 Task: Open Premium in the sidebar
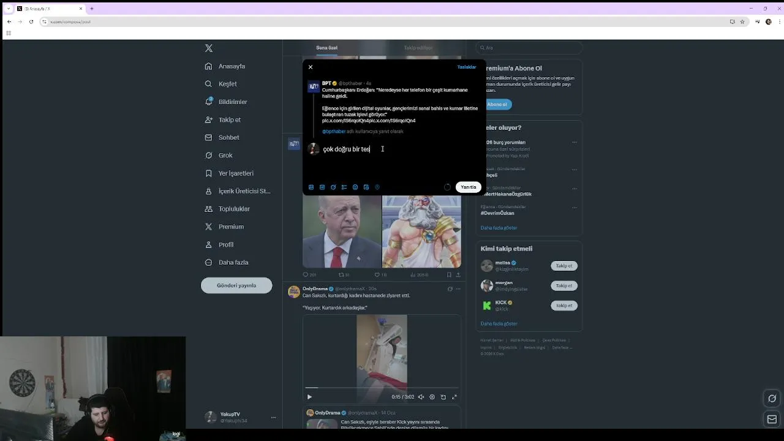click(x=224, y=227)
